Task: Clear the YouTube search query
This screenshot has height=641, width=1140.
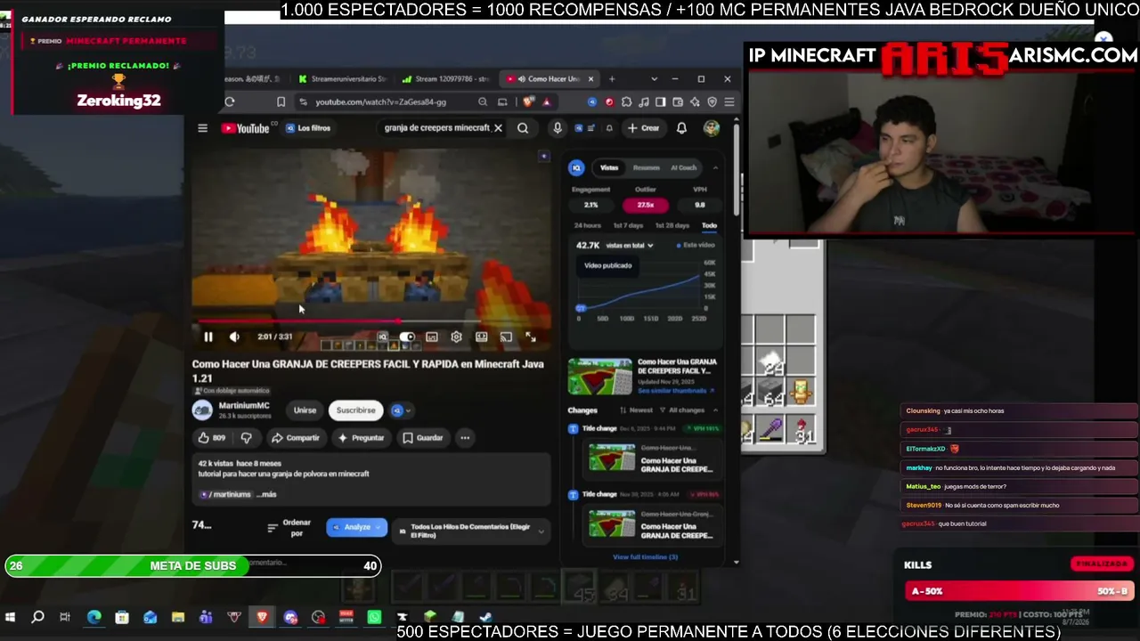Action: tap(498, 128)
